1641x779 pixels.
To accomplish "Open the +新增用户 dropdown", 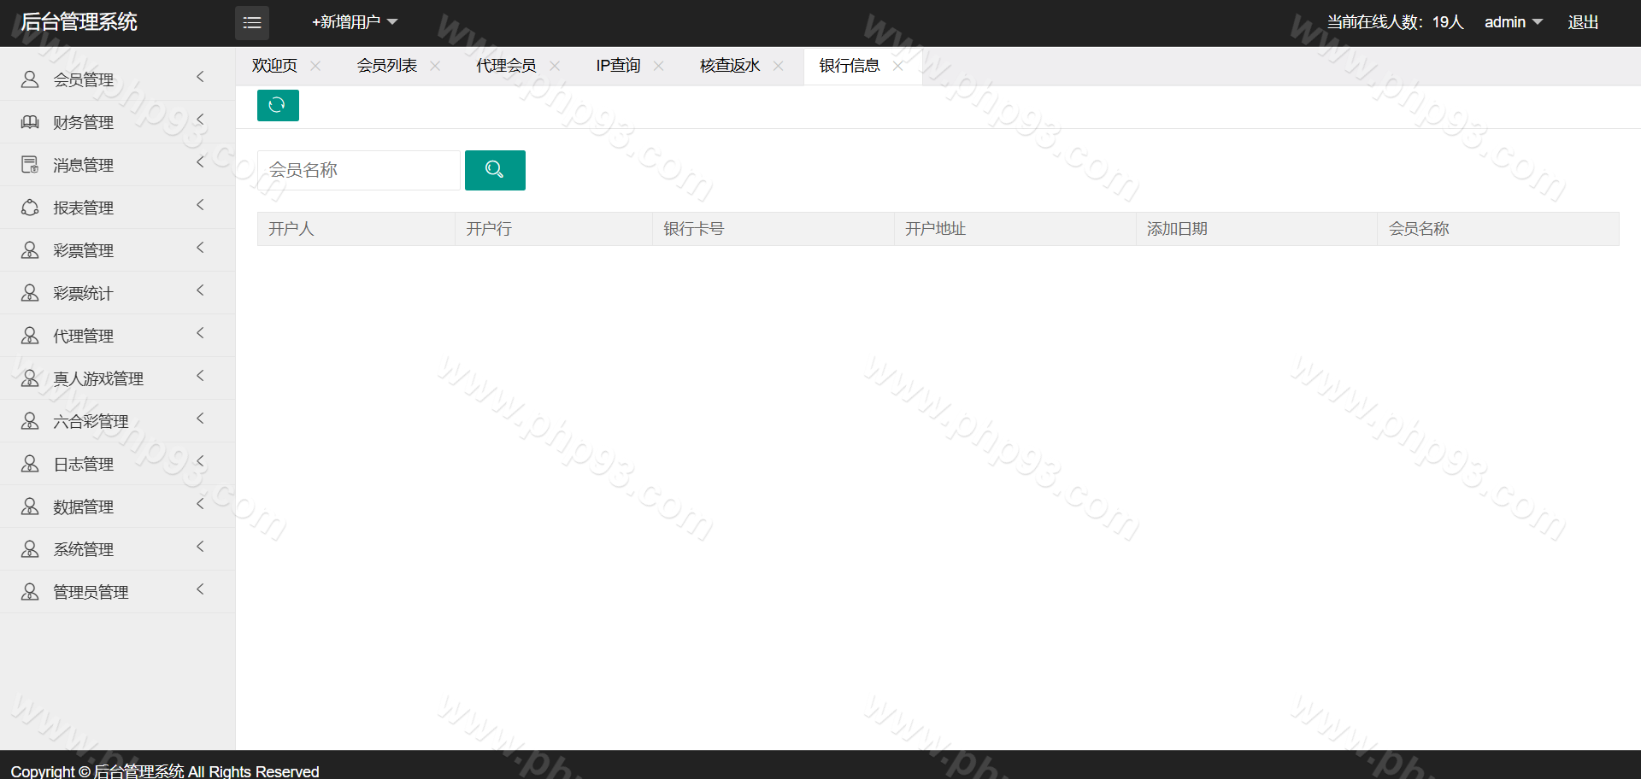I will click(x=354, y=22).
